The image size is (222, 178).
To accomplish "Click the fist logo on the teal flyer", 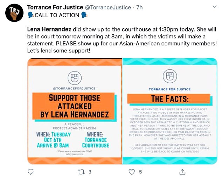I will 169,76.
